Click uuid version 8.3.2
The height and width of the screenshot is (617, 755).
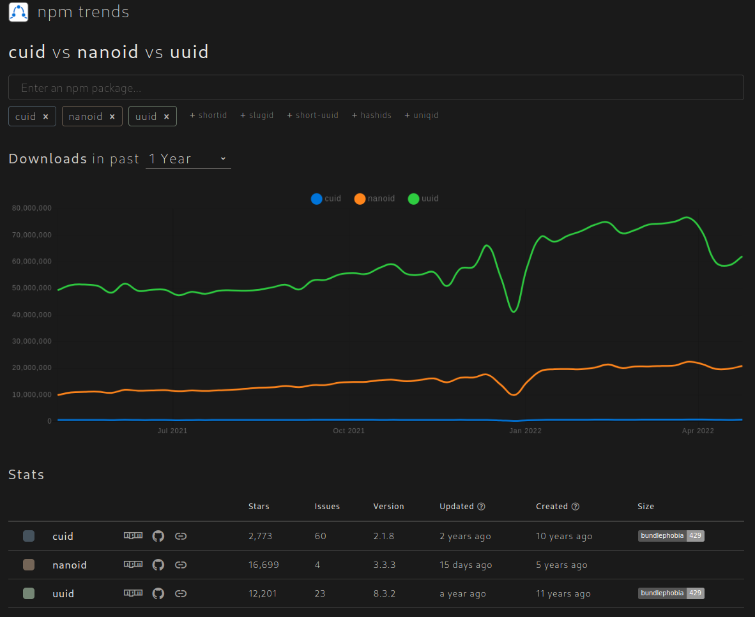click(385, 593)
